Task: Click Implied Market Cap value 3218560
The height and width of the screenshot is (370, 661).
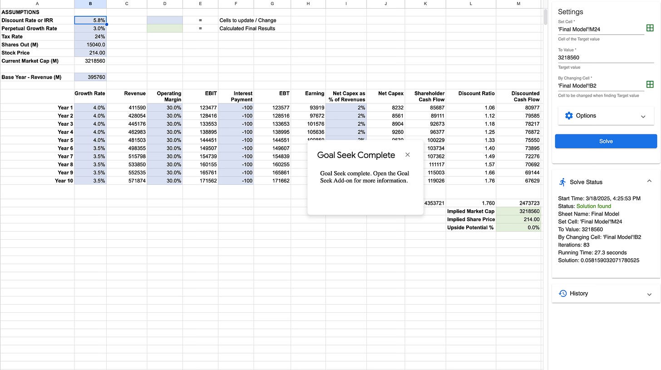Action: tap(518, 211)
